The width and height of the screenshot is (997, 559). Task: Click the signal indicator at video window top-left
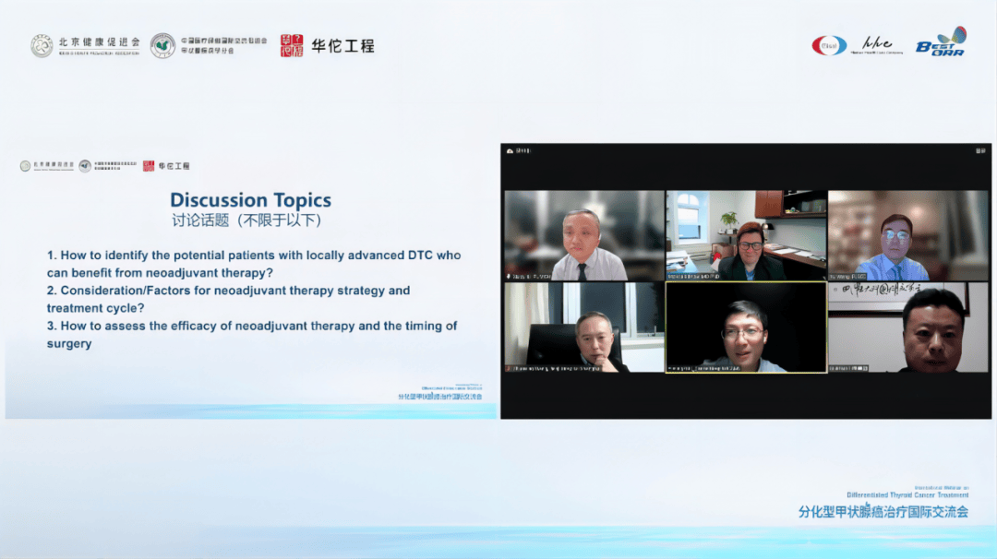tap(508, 152)
